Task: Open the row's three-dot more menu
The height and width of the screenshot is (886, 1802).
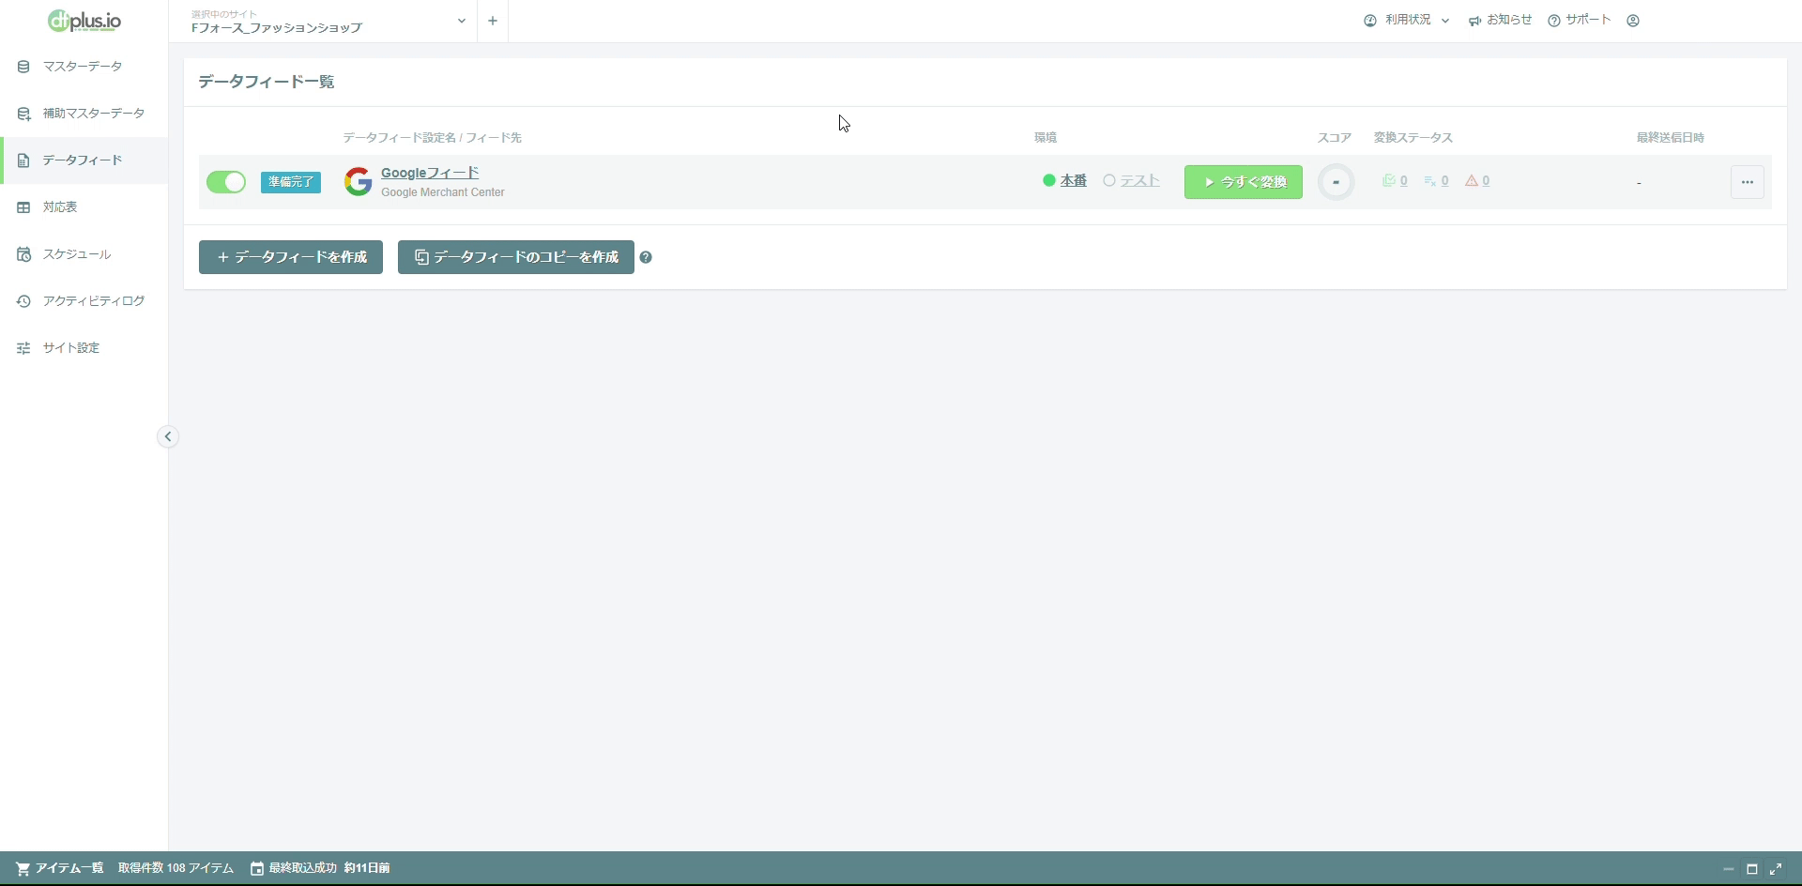Action: pos(1748,182)
